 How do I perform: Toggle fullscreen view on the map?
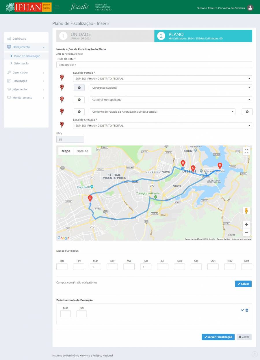click(246, 151)
